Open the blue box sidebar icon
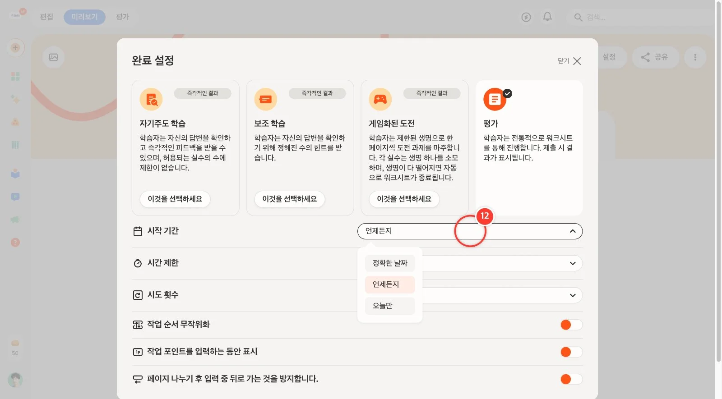Screen dimensions: 722x399 point(15,173)
